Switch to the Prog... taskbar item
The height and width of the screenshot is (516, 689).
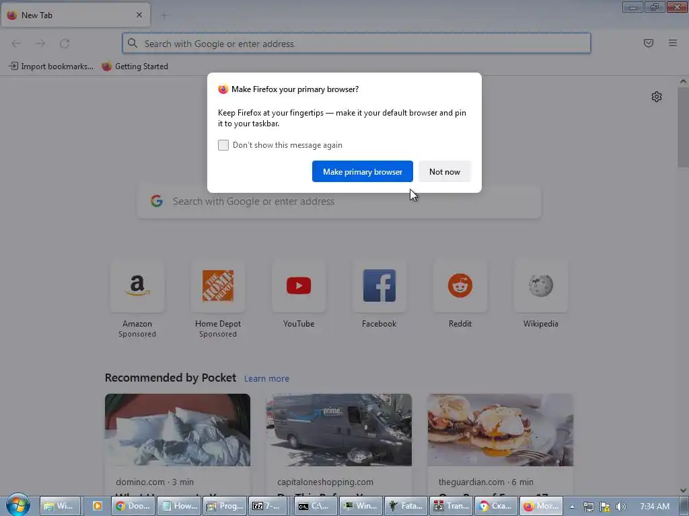pyautogui.click(x=224, y=506)
